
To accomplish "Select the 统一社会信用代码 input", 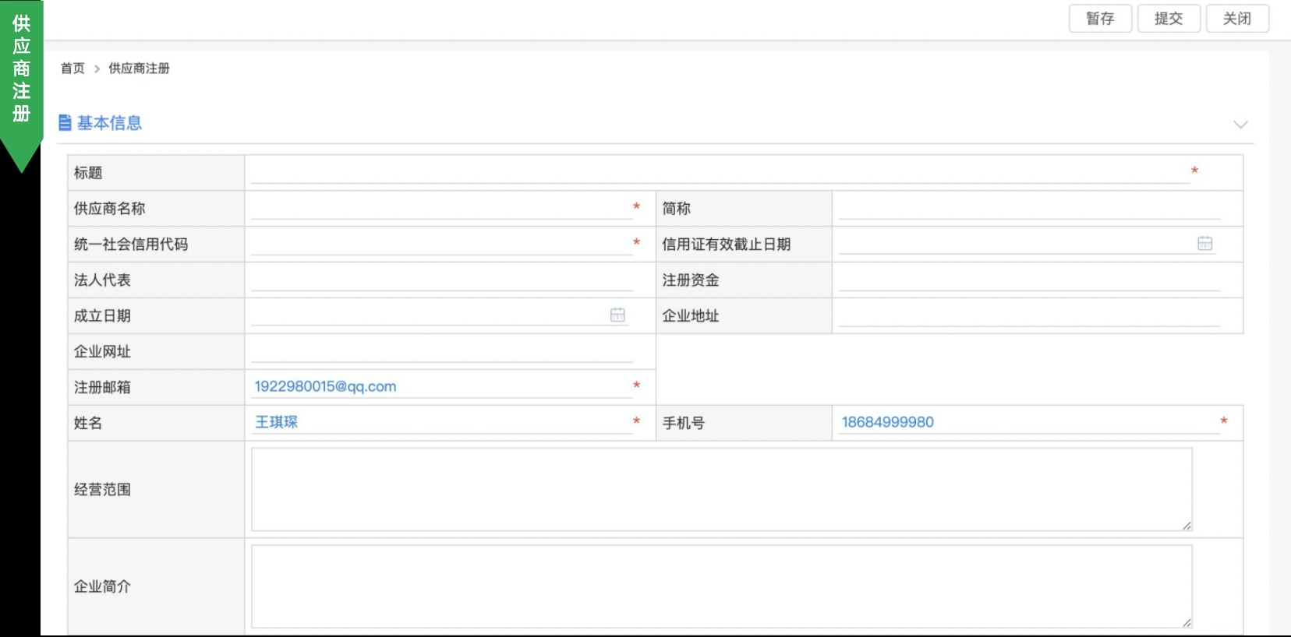I will pyautogui.click(x=442, y=244).
